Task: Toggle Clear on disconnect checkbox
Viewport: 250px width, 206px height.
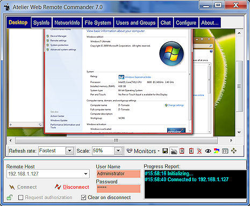Action: click(x=83, y=197)
